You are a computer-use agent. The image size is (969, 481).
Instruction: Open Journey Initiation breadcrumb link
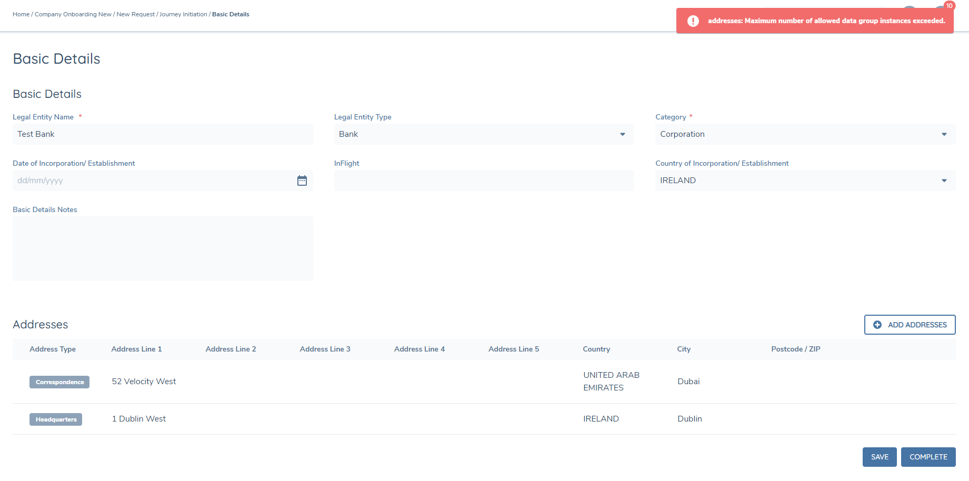(183, 14)
